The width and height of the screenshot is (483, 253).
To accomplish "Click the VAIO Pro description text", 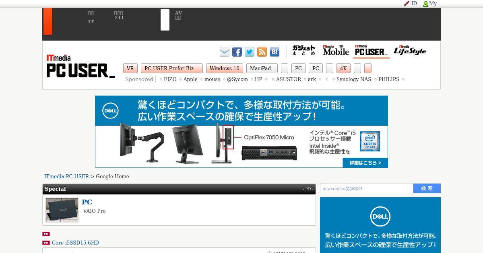I will click(x=95, y=211).
